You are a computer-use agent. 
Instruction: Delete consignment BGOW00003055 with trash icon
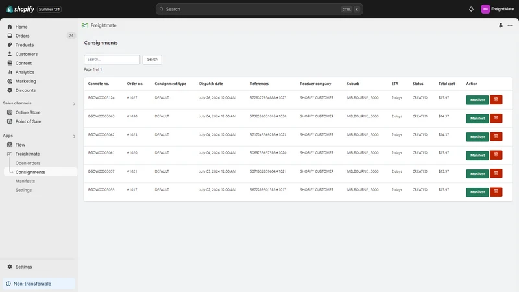[496, 192]
